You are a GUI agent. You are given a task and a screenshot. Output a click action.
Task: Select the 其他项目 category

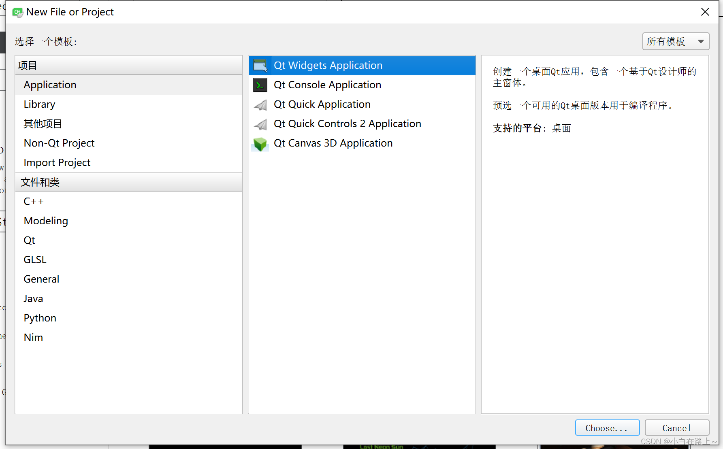128,124
